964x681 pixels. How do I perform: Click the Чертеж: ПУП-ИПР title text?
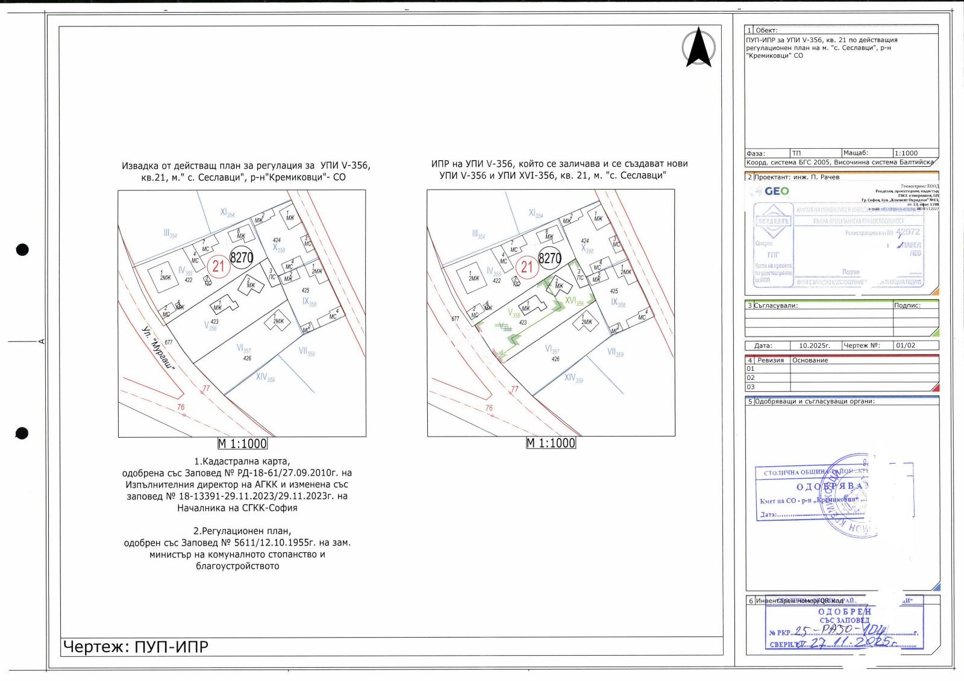pos(136,647)
